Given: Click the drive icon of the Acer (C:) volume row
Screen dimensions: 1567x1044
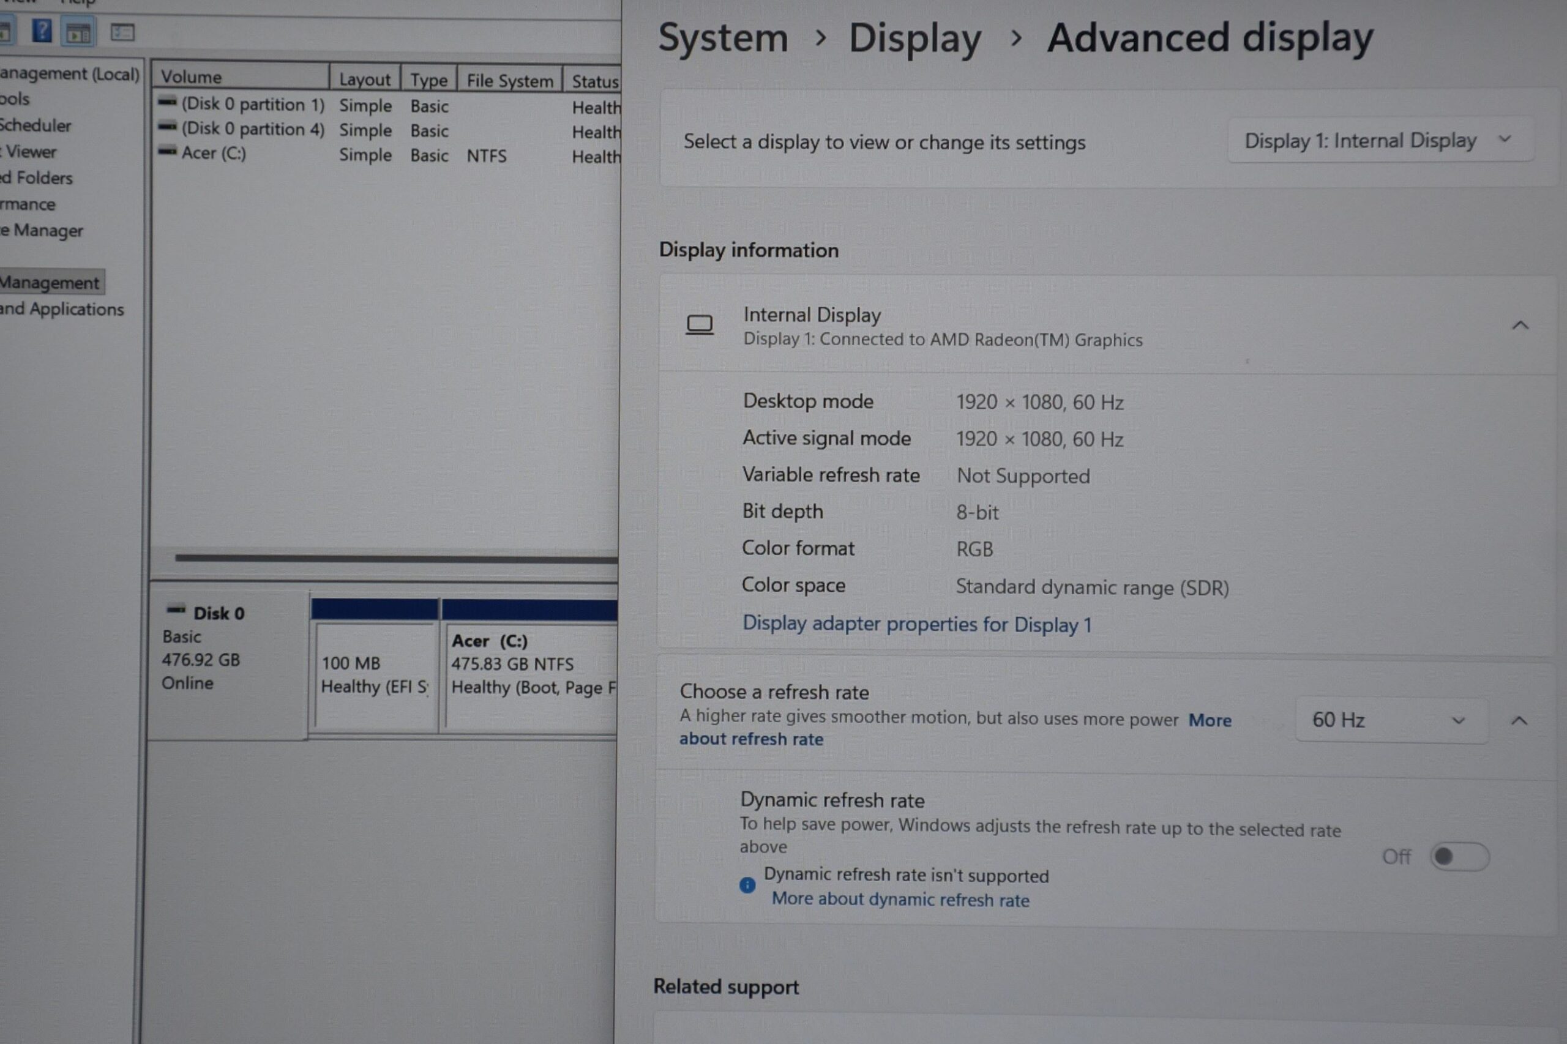Looking at the screenshot, I should [x=167, y=151].
